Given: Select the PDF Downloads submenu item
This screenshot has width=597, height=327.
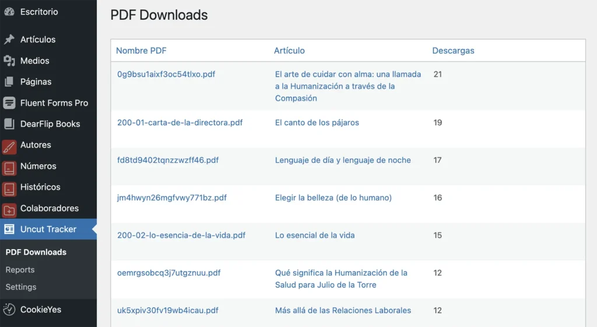Looking at the screenshot, I should tap(36, 252).
